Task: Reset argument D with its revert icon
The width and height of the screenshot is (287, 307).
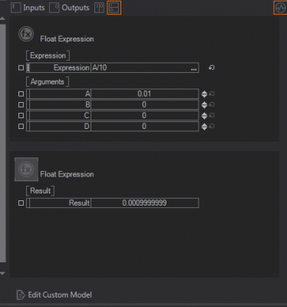Action: [x=212, y=126]
